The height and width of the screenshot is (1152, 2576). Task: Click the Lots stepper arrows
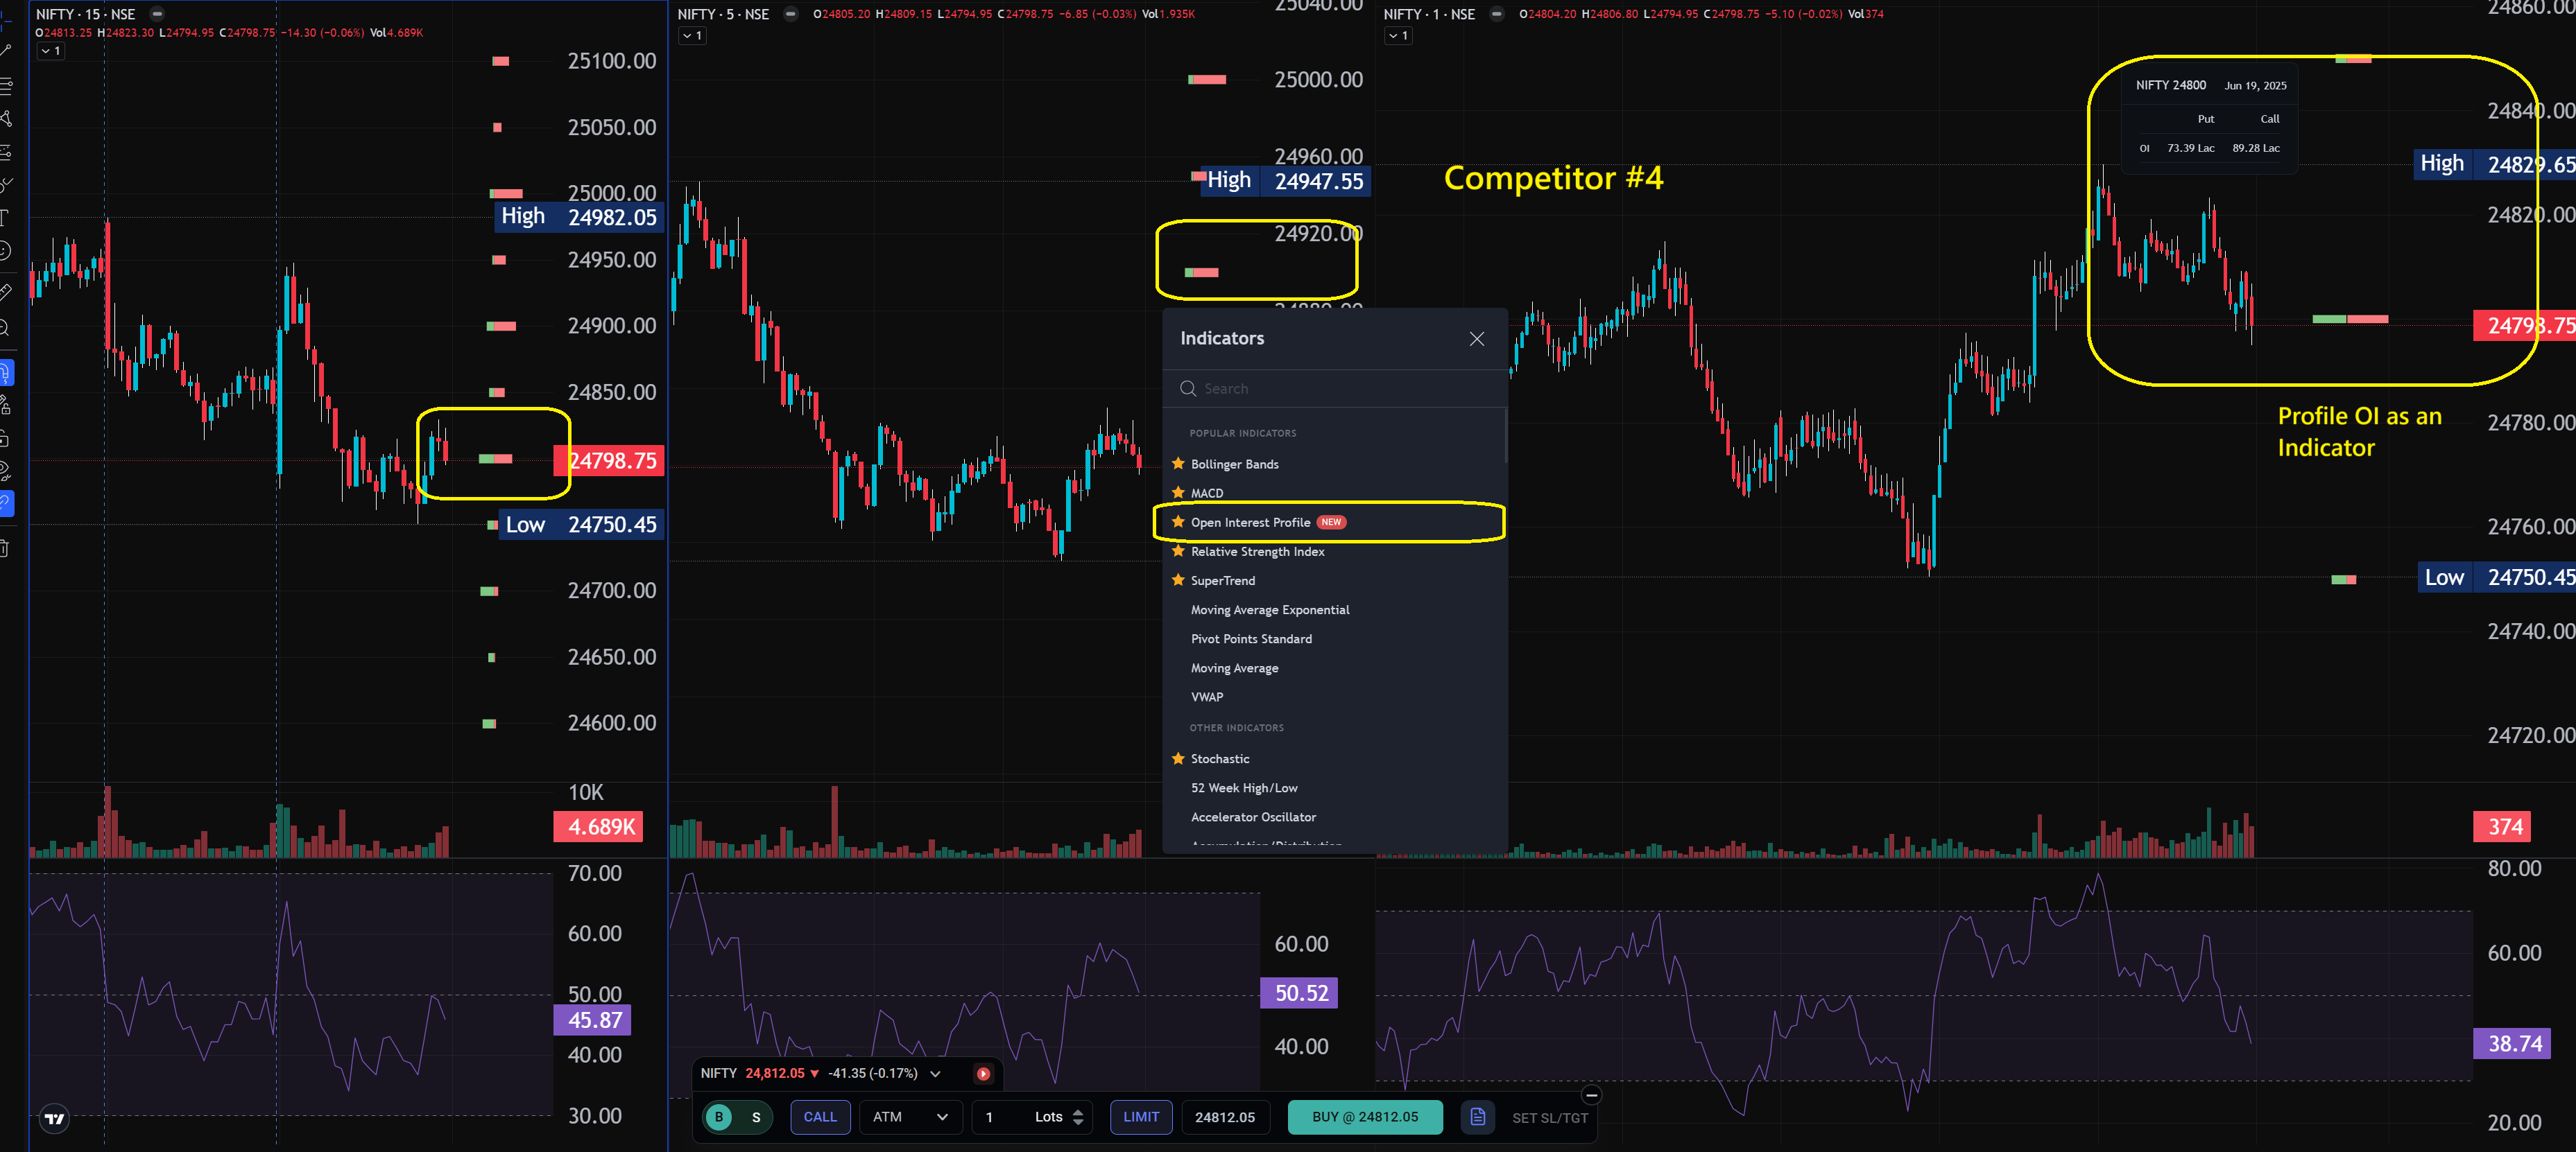pyautogui.click(x=1078, y=1117)
